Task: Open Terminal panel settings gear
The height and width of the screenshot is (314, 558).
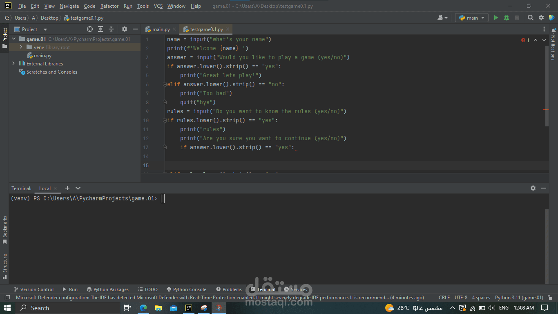Action: coord(533,188)
